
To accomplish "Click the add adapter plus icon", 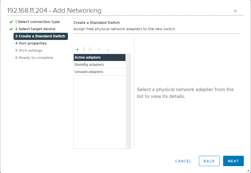I will [x=77, y=50].
